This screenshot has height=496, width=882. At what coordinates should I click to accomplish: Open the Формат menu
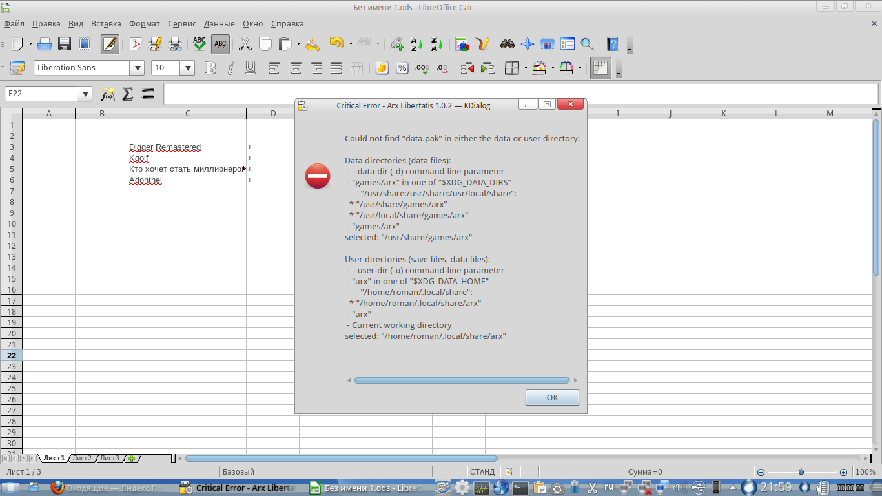pyautogui.click(x=144, y=24)
